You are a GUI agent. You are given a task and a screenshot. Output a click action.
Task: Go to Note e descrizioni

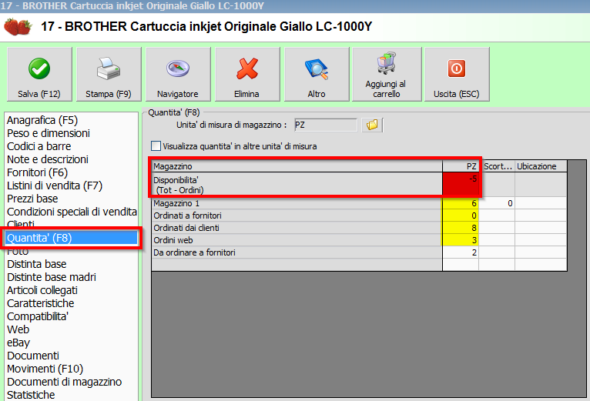click(x=48, y=159)
